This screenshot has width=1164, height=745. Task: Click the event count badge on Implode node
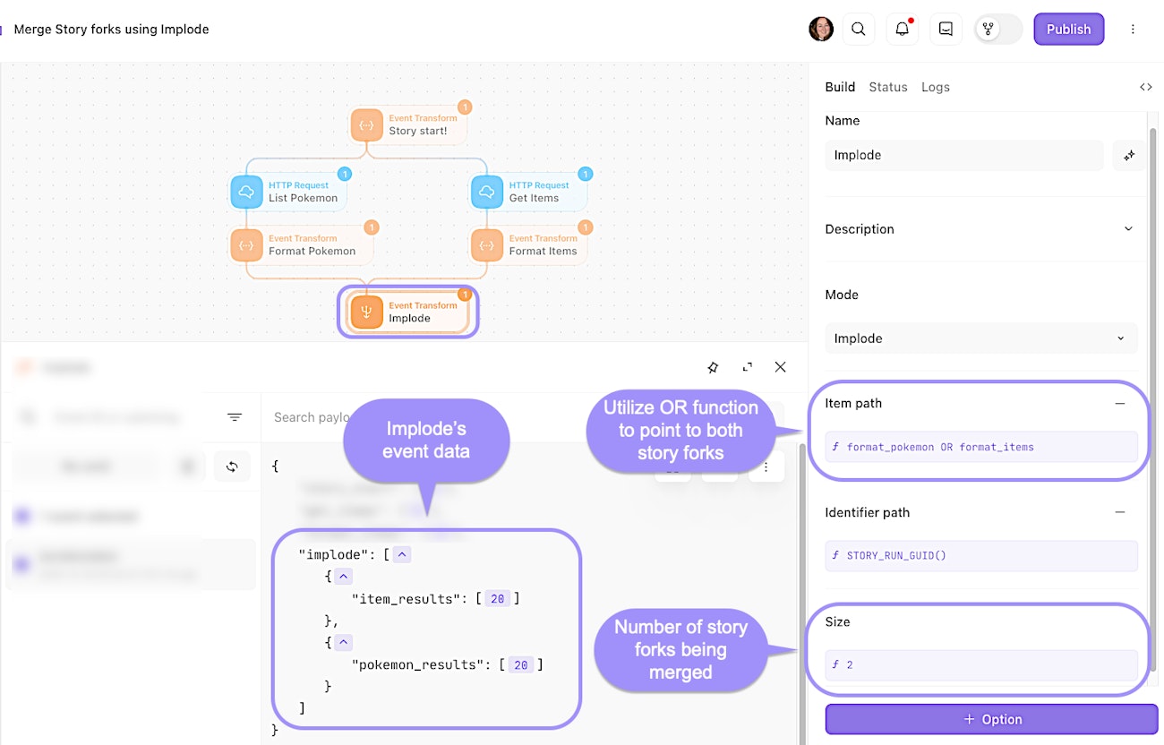(465, 295)
